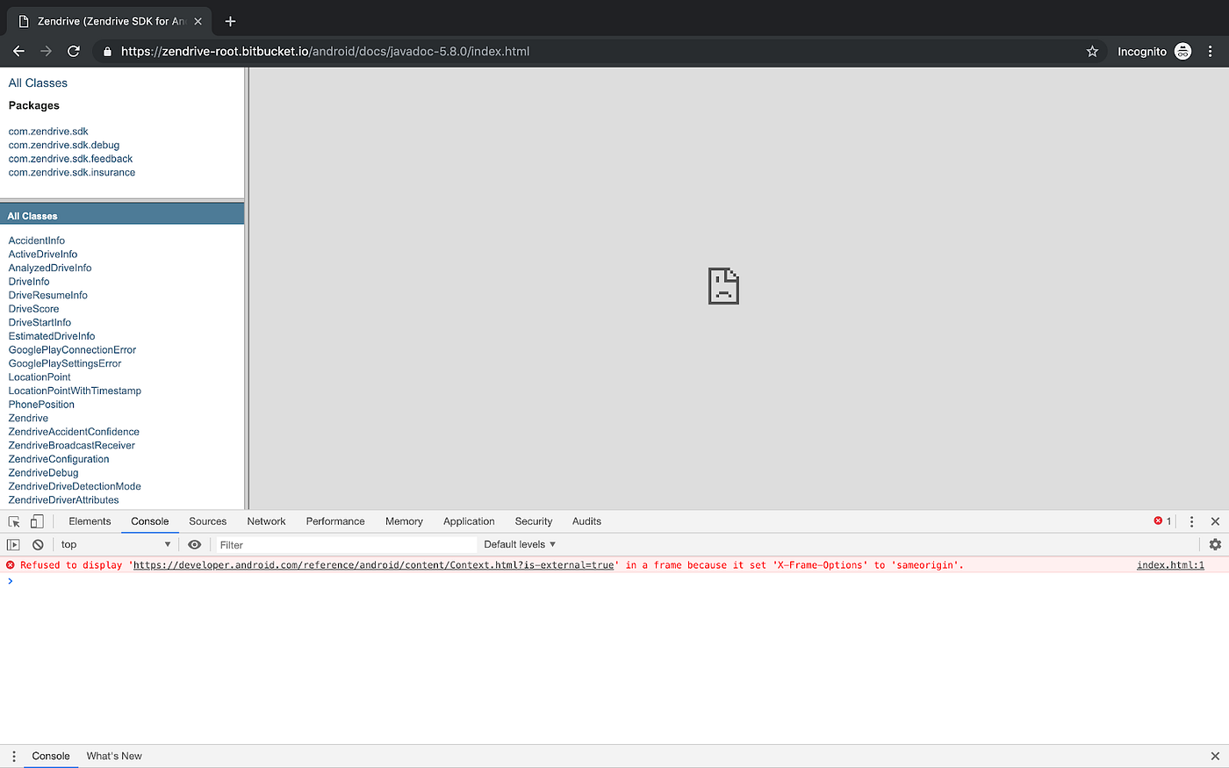Open a new tab with plus button

pyautogui.click(x=230, y=21)
